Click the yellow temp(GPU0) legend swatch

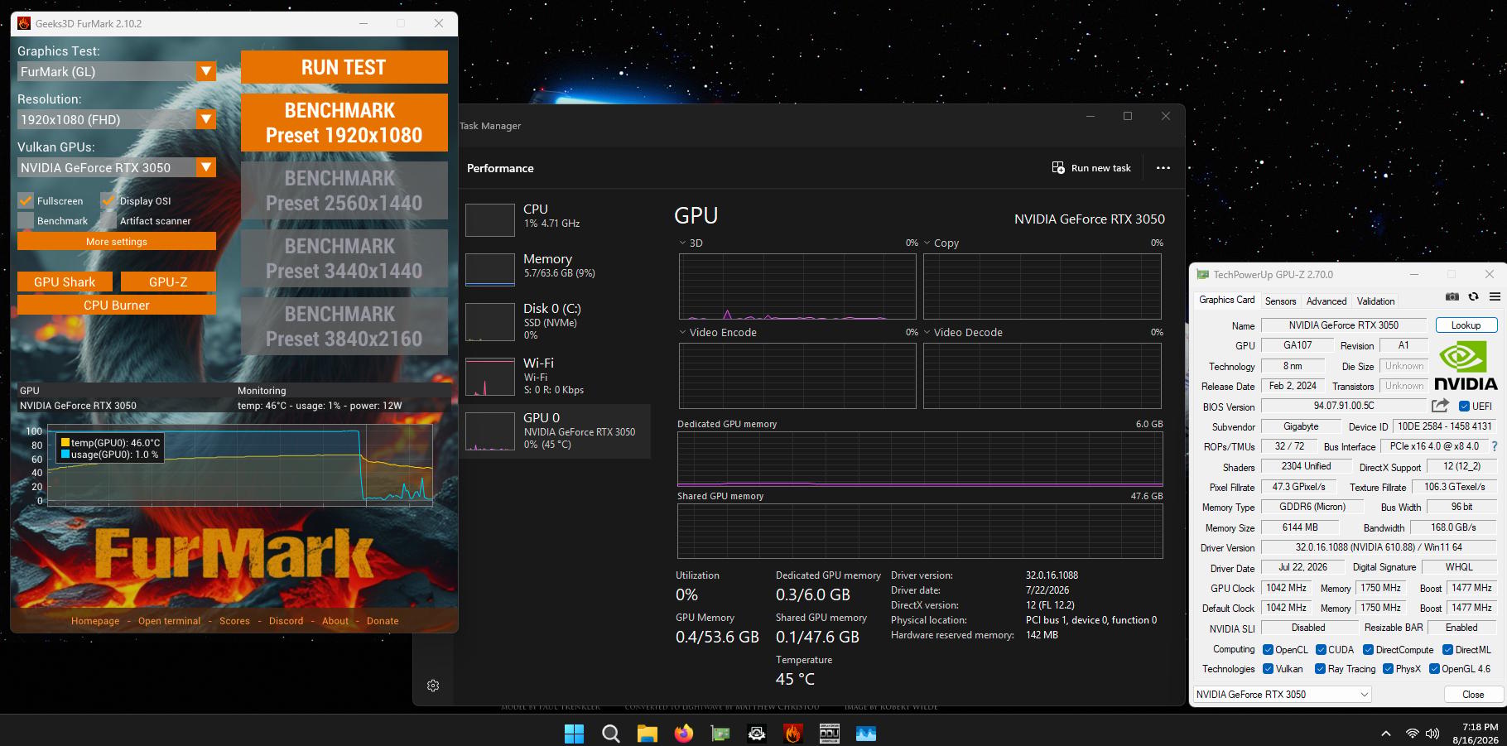[65, 443]
